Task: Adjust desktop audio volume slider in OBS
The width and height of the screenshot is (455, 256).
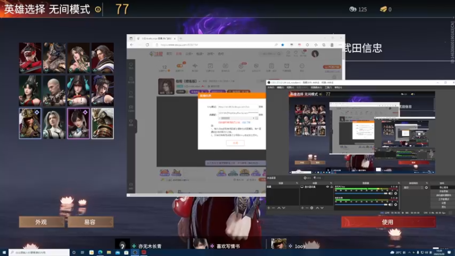Action: coord(361,193)
